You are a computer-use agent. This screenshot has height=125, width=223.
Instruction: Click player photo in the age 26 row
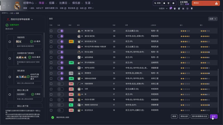(x=79, y=36)
